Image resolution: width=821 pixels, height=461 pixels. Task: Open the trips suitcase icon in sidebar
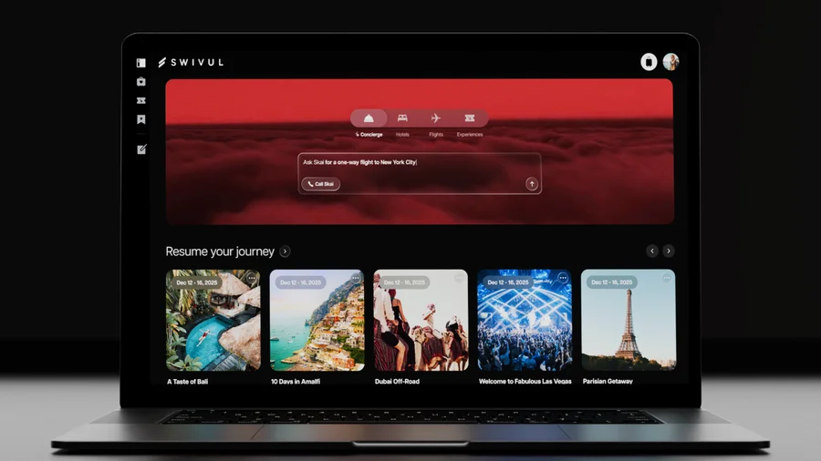click(x=141, y=82)
